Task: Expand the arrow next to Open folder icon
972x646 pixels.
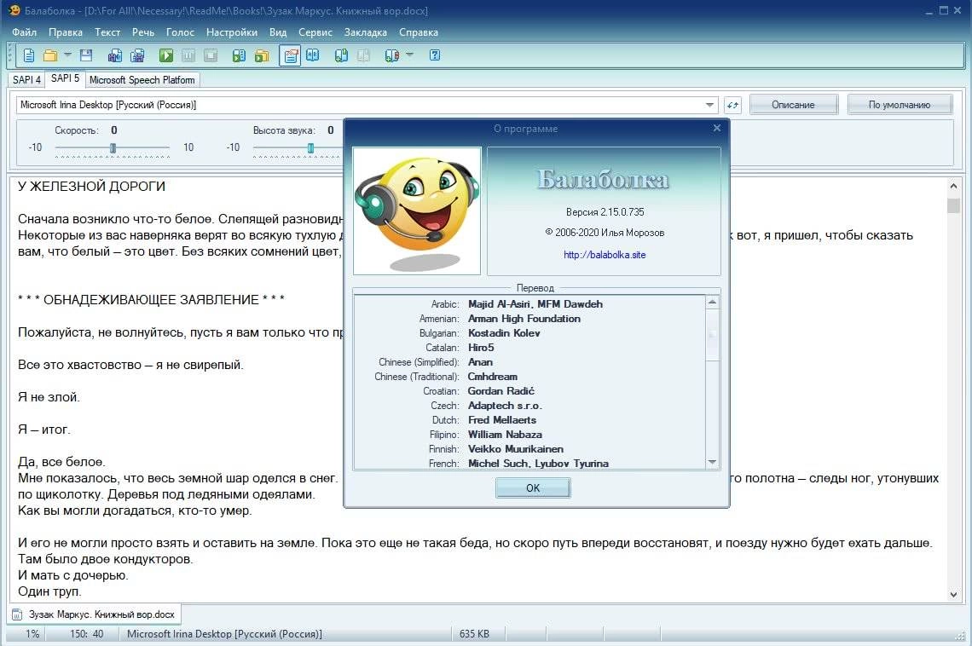Action: point(67,55)
